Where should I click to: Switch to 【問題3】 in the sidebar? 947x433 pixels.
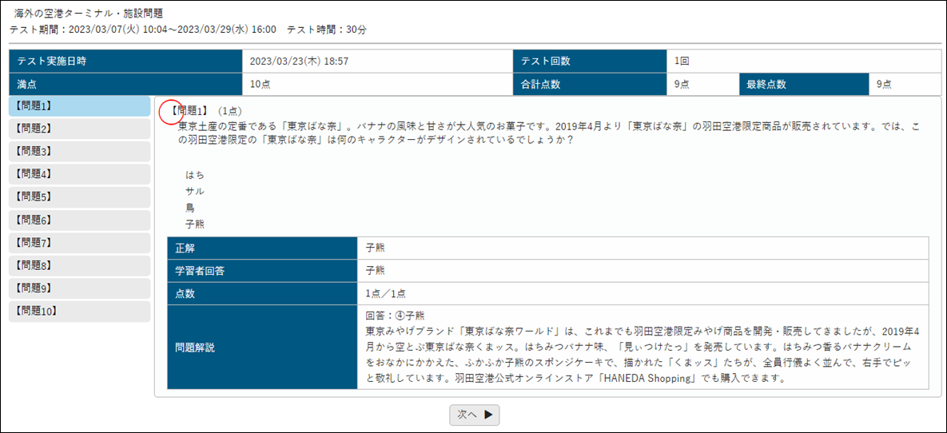pos(79,151)
